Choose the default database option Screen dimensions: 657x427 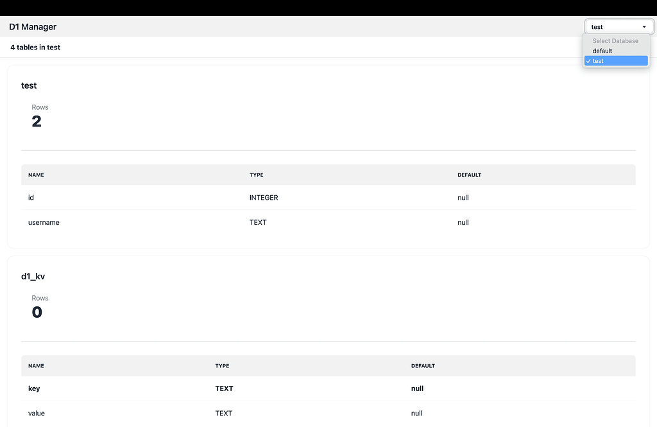616,51
